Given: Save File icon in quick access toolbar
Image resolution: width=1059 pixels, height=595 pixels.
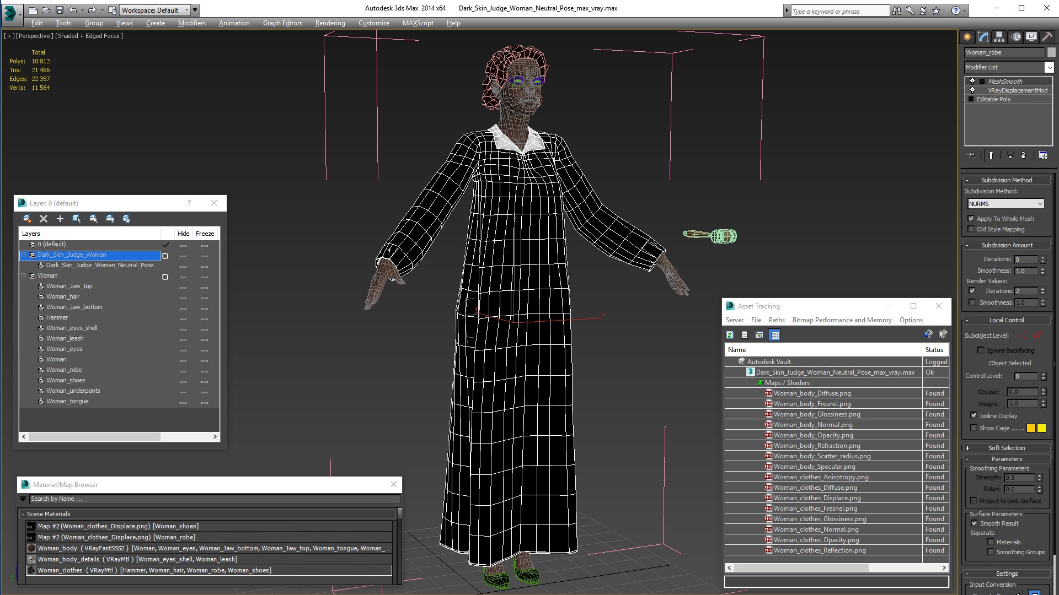Looking at the screenshot, I should [x=60, y=10].
